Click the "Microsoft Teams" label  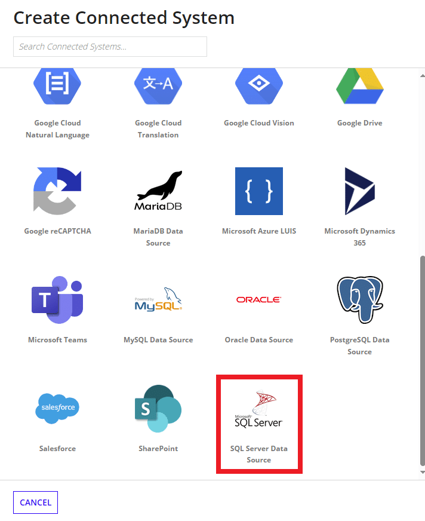(57, 339)
